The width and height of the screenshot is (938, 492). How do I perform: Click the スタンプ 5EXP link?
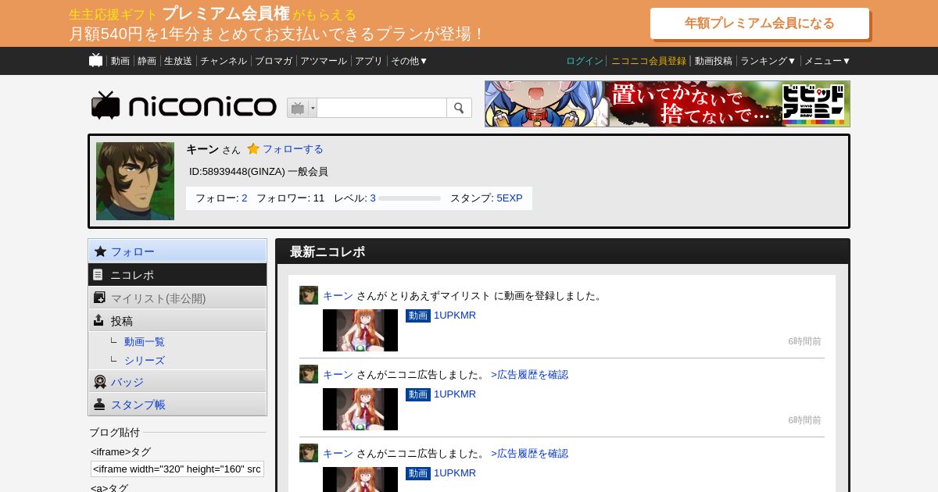pos(510,198)
